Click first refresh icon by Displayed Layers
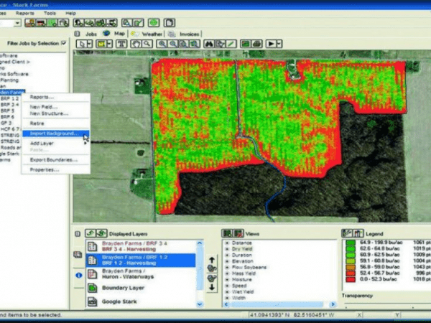The image size is (431, 323). (x=91, y=233)
